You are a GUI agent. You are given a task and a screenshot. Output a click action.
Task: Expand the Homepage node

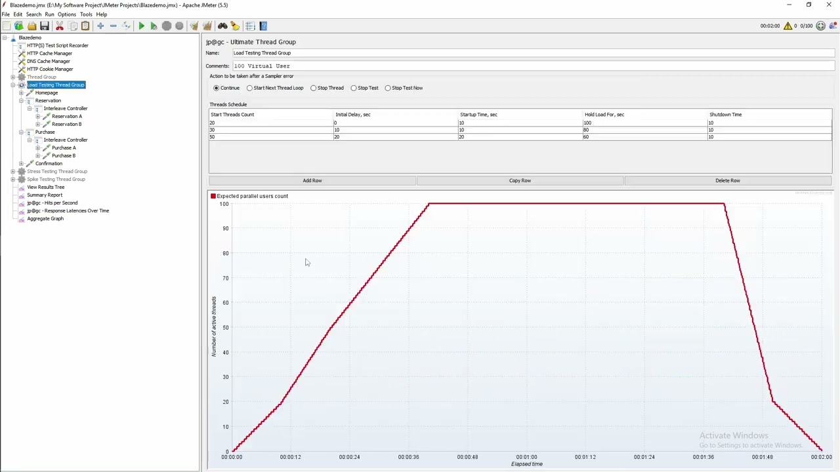coord(22,93)
